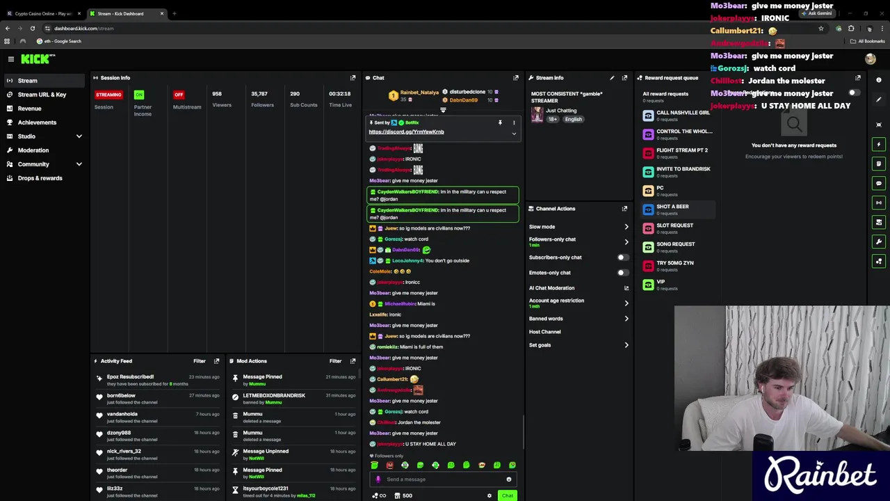The height and width of the screenshot is (501, 890).
Task: Open a new browser tab
Action: [x=174, y=13]
